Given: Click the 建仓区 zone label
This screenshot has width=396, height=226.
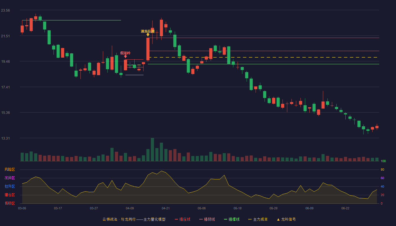Looking at the screenshot, I should pos(10,195).
